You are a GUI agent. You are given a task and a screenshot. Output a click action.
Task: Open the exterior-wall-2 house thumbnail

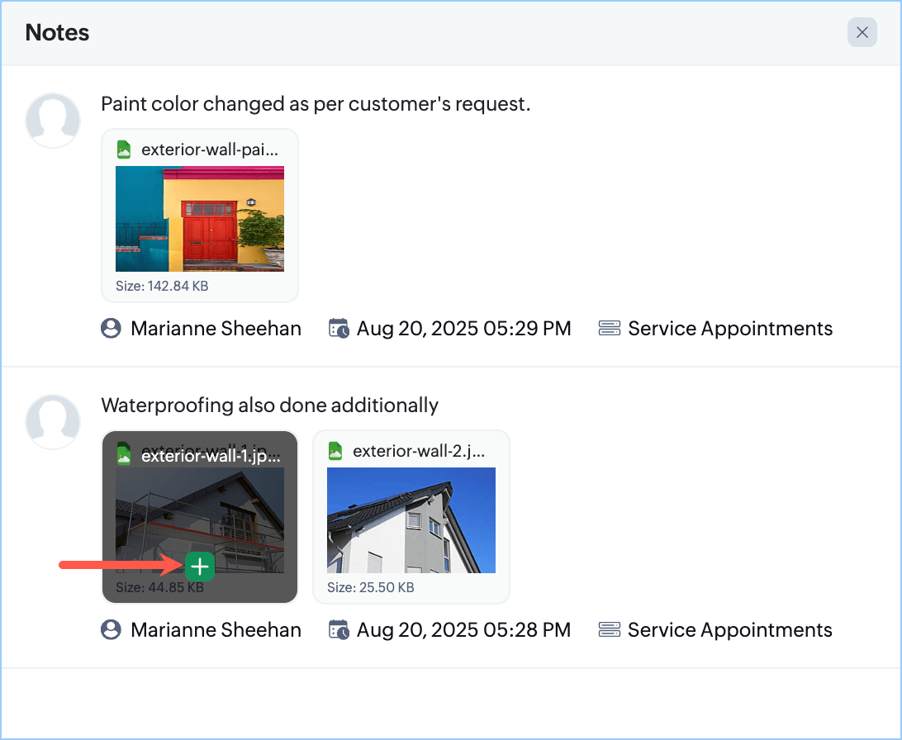(x=411, y=520)
